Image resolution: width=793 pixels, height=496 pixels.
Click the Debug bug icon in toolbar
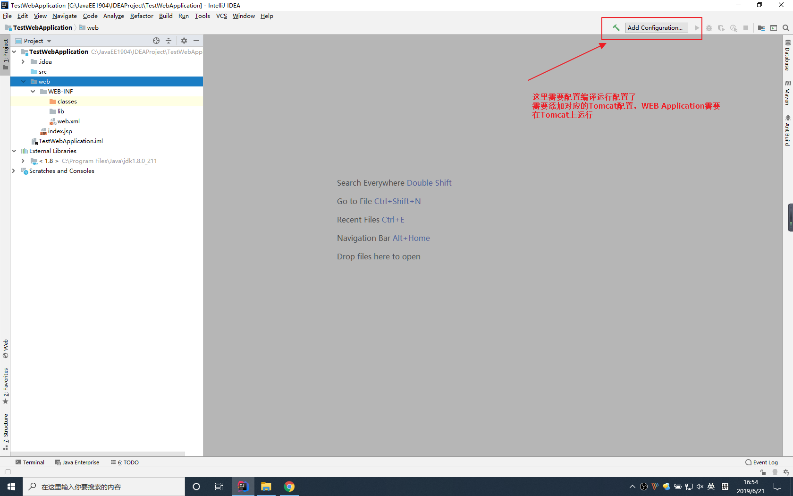click(709, 28)
